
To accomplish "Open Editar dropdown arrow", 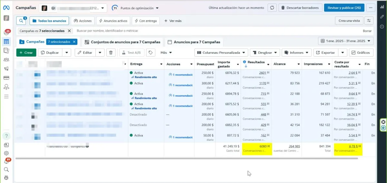I will coord(100,53).
